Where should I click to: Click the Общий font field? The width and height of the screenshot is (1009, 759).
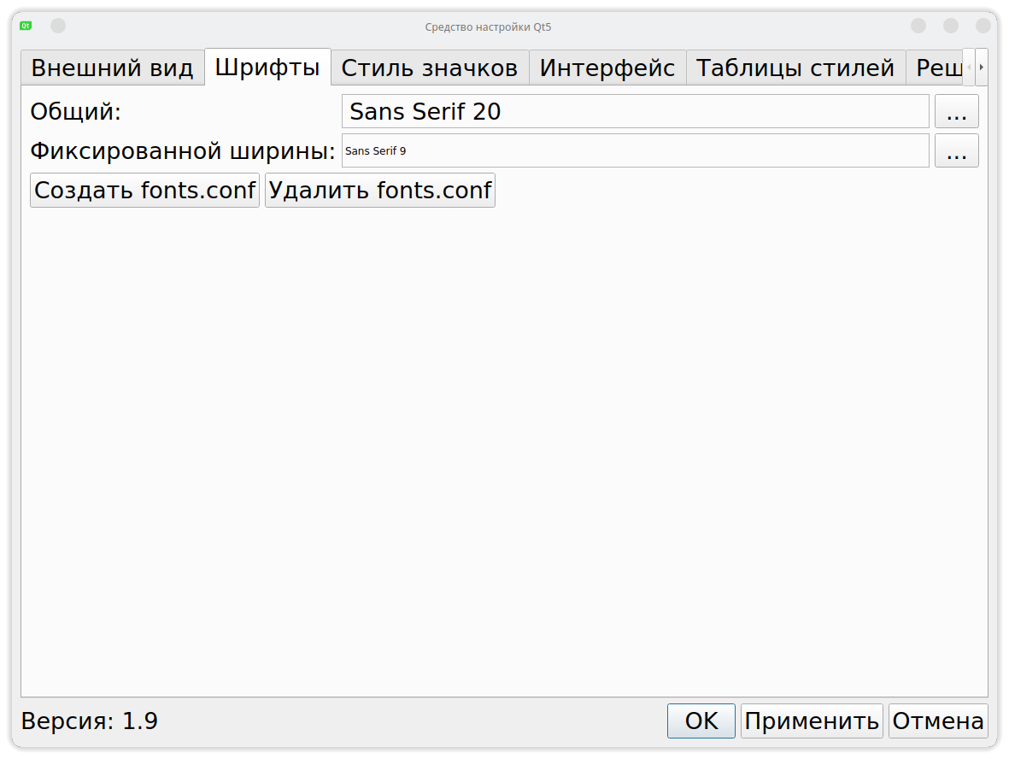(x=635, y=112)
